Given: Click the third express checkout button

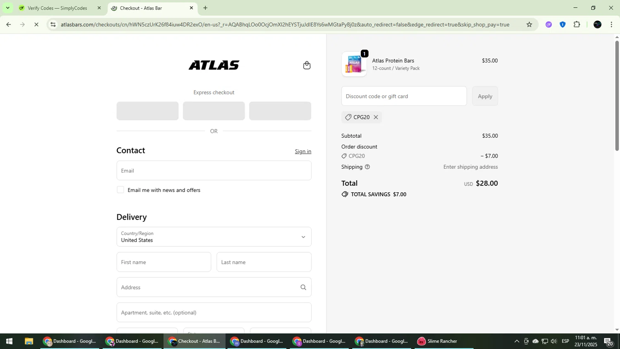Looking at the screenshot, I should point(280,111).
